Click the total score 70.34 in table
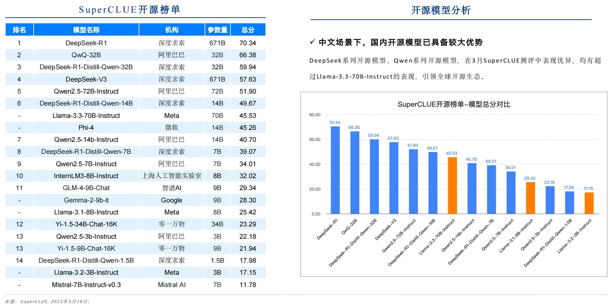614x307 pixels. 248,43
